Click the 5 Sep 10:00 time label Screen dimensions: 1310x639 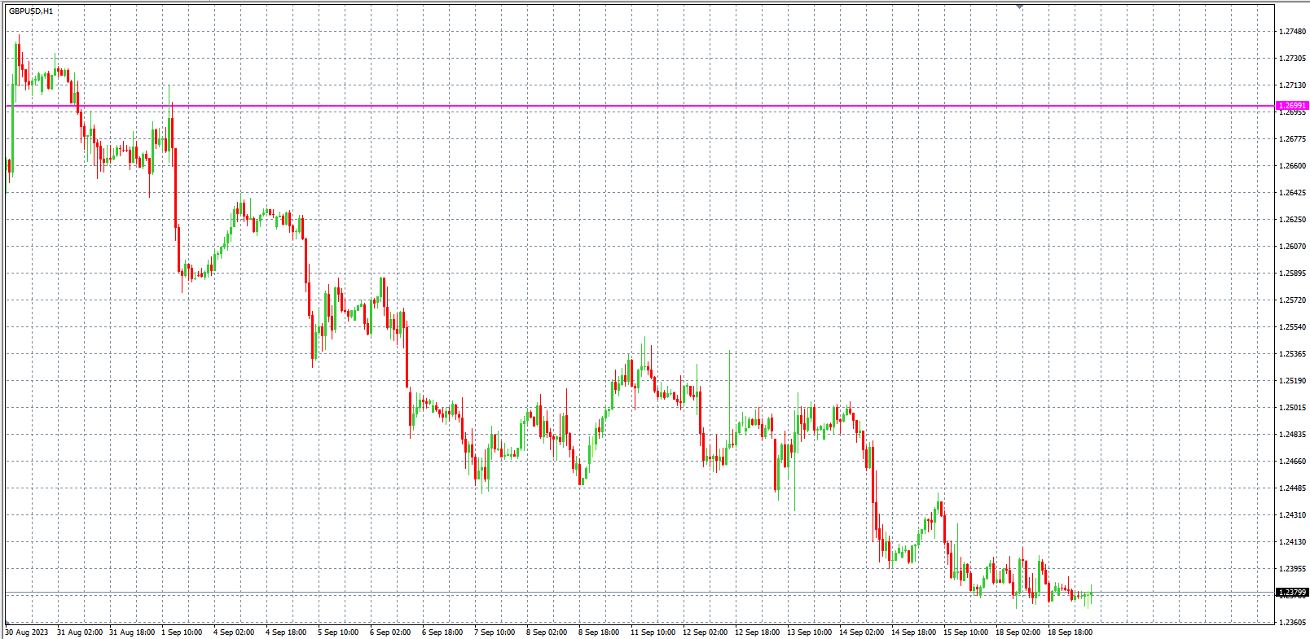click(x=338, y=632)
